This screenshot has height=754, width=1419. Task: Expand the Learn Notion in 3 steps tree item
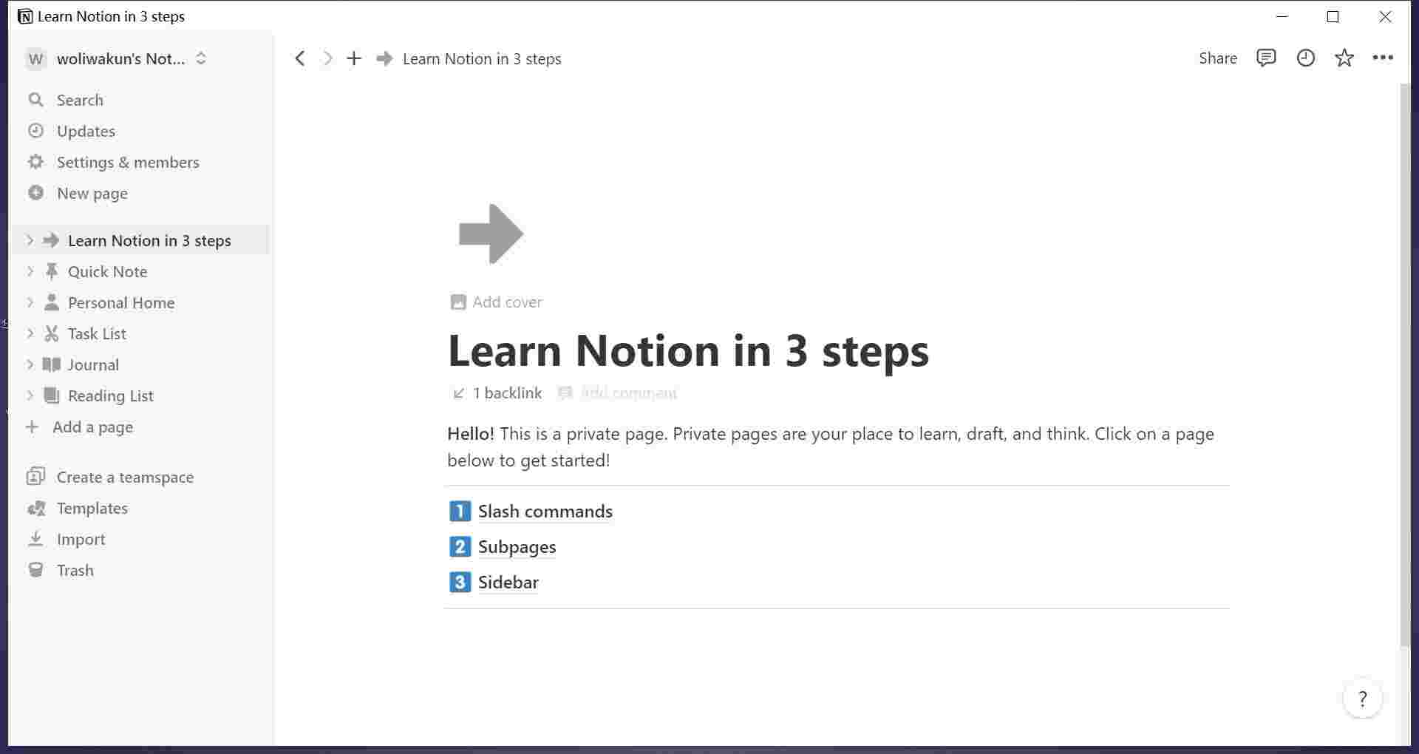click(30, 240)
